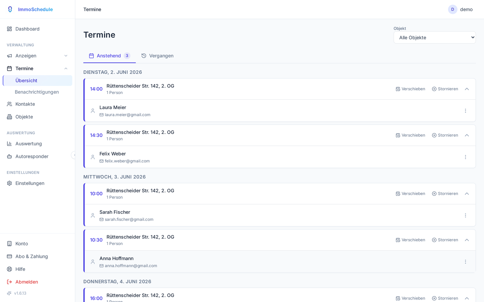Screen dimensions: 484x302
Task: Open more options for Felix Weber
Action: tap(465, 157)
